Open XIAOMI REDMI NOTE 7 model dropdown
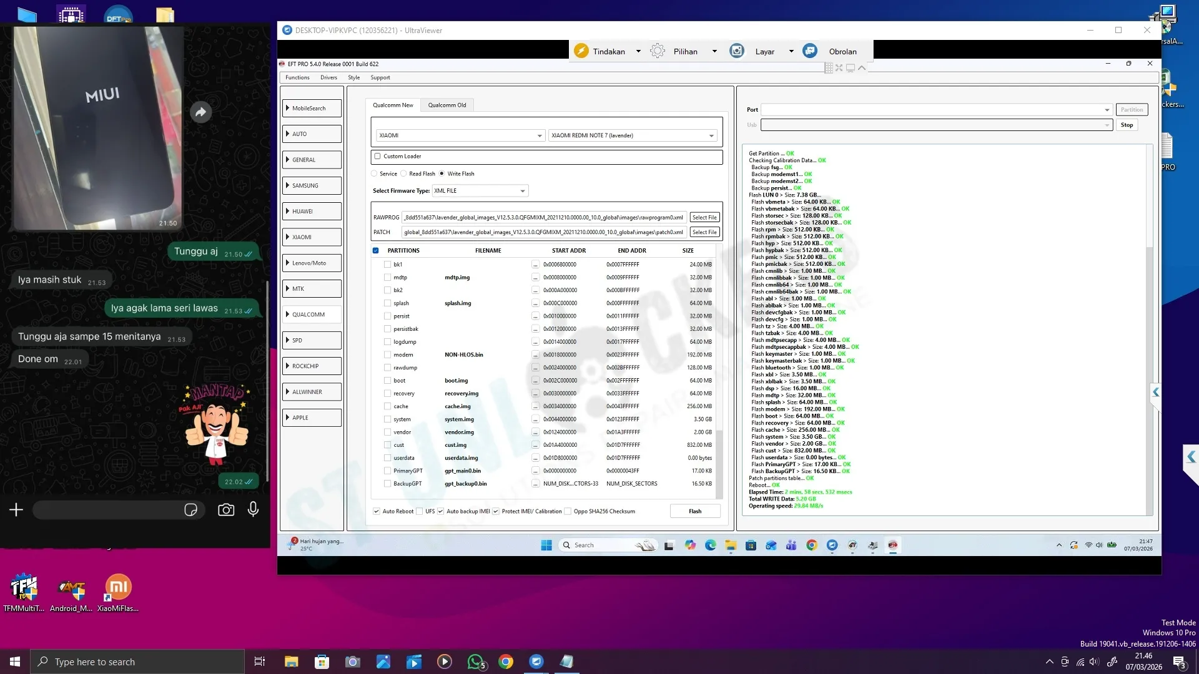1199x674 pixels. 711,135
